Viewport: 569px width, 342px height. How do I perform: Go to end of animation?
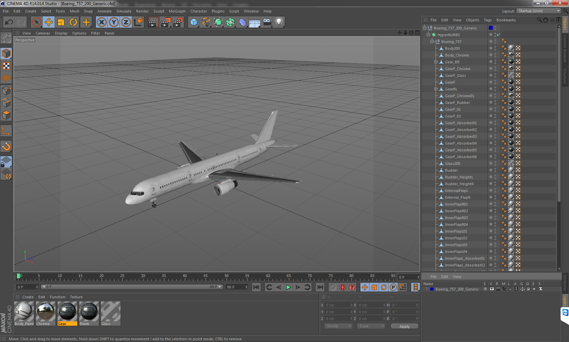coord(320,287)
